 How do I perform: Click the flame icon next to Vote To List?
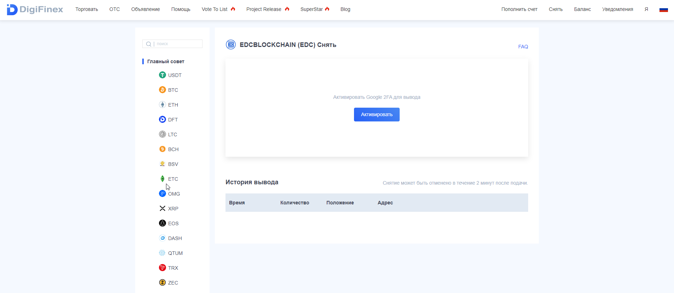pos(233,9)
